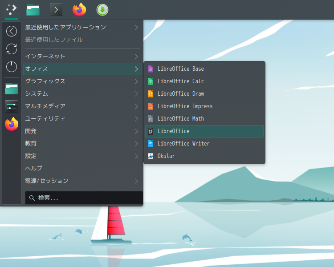
Task: Expand 最近使用したアプリケーション submenu arrow
Action: (x=136, y=28)
